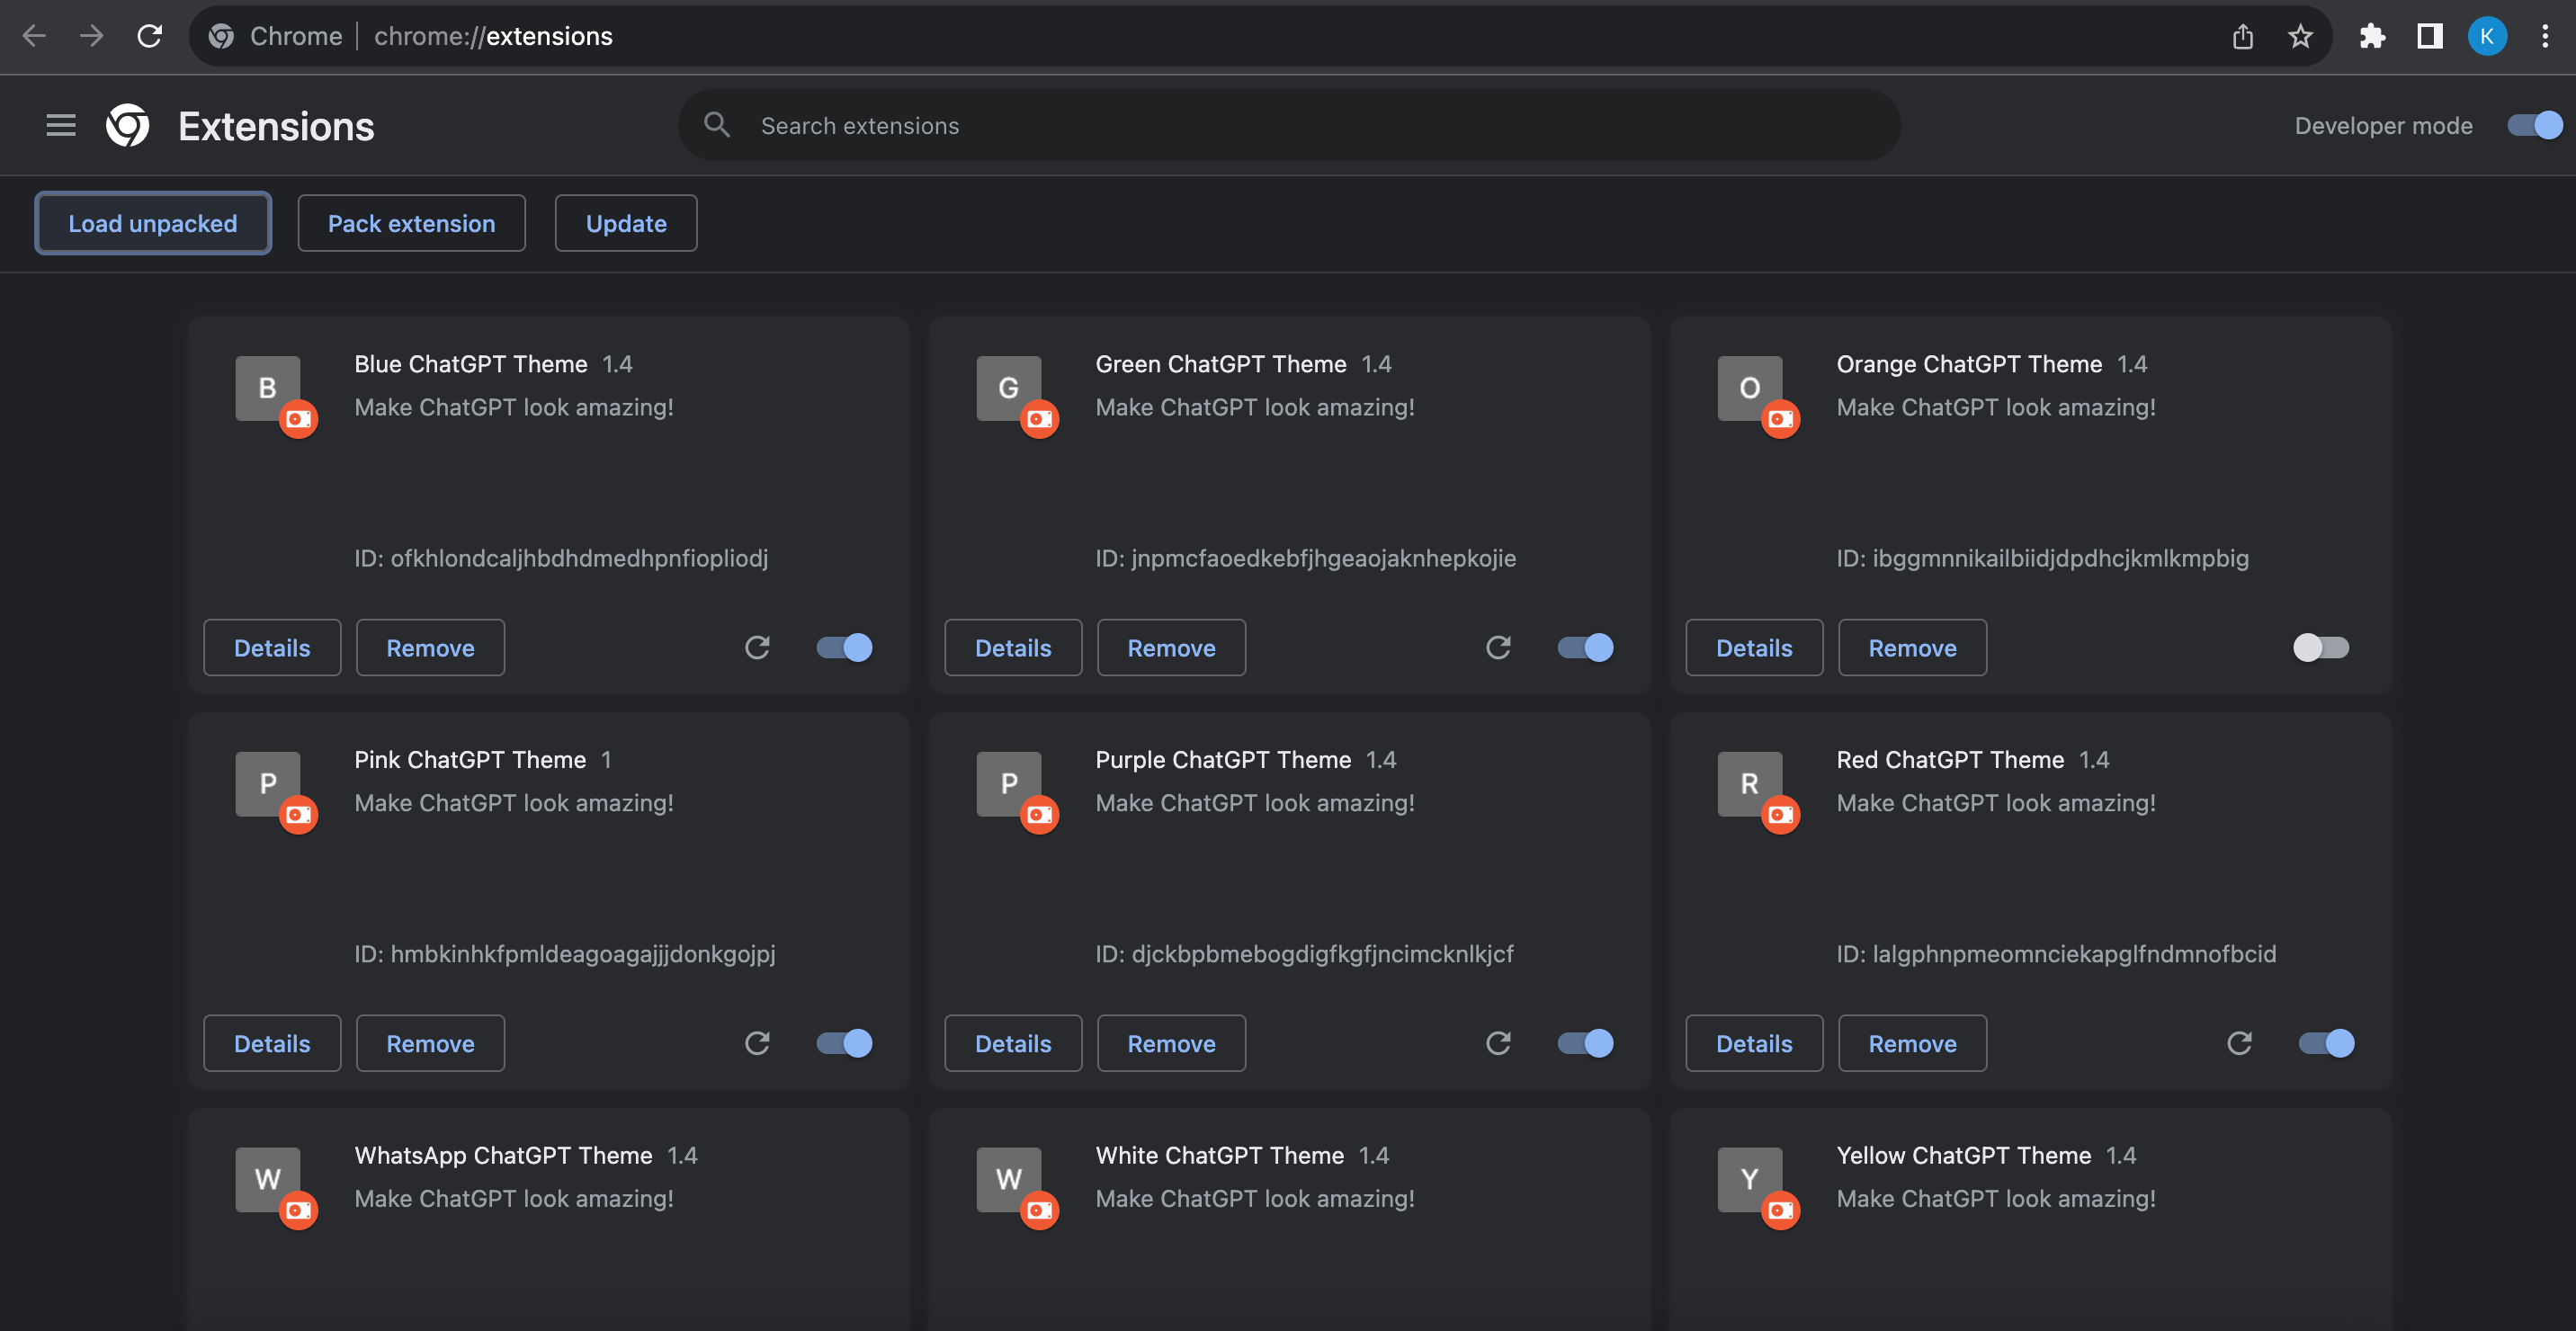The image size is (2576, 1331).
Task: Open the Extensions puzzle-piece toolbar icon
Action: tap(2372, 37)
